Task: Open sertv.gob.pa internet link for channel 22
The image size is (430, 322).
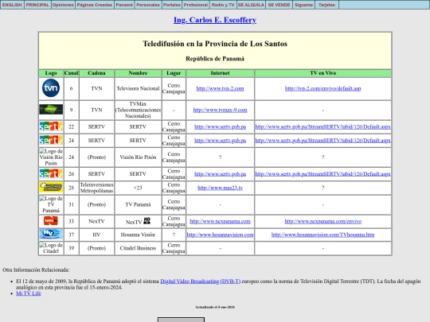Action: 220,126
